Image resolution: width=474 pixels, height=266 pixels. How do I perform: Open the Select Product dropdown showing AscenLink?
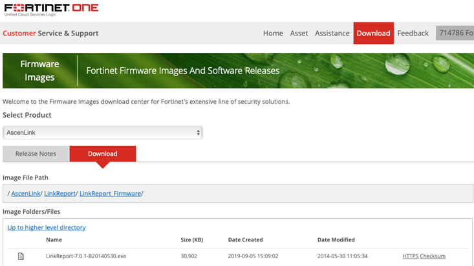click(x=103, y=132)
